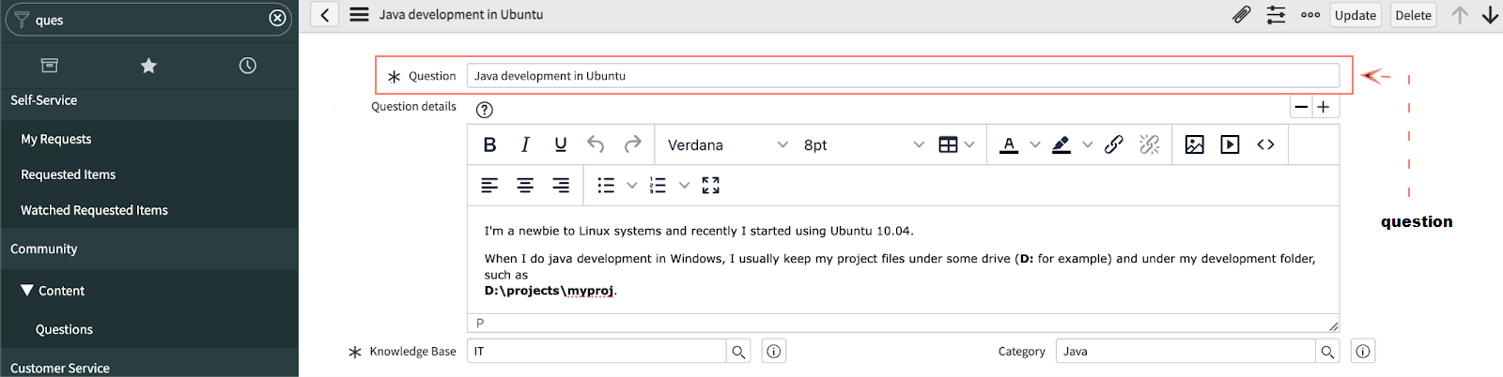Select Questions under Content menu
1503x377 pixels.
click(64, 329)
